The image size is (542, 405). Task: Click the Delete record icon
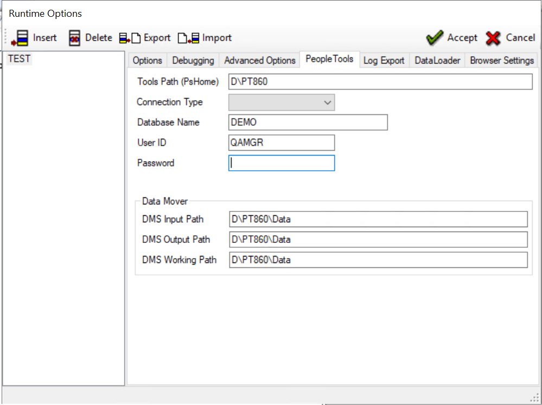74,38
